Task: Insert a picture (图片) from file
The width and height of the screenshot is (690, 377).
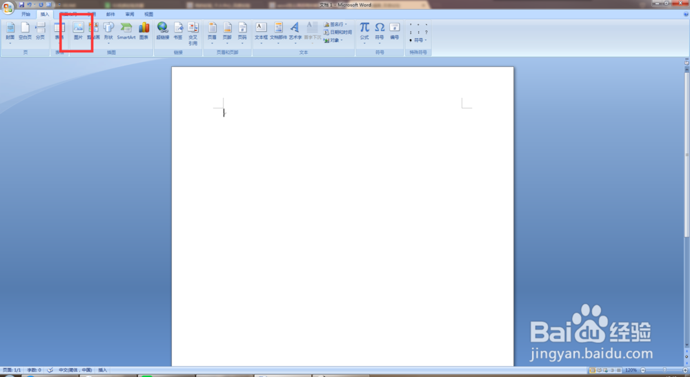Action: click(79, 32)
